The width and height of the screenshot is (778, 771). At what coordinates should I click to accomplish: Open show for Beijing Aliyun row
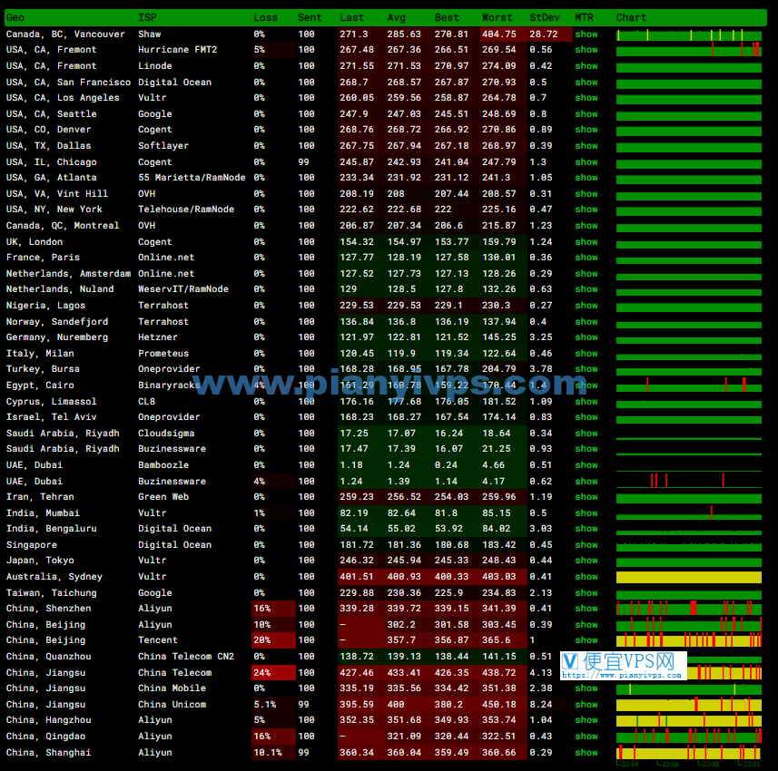(586, 625)
